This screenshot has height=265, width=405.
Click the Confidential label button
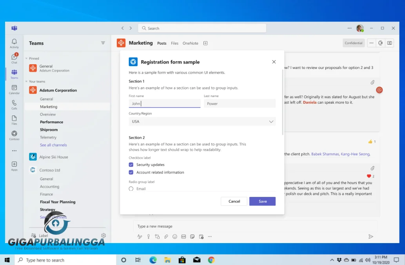[353, 43]
